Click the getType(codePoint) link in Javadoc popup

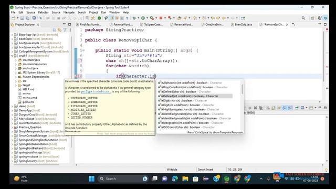pyautogui.click(x=96, y=91)
